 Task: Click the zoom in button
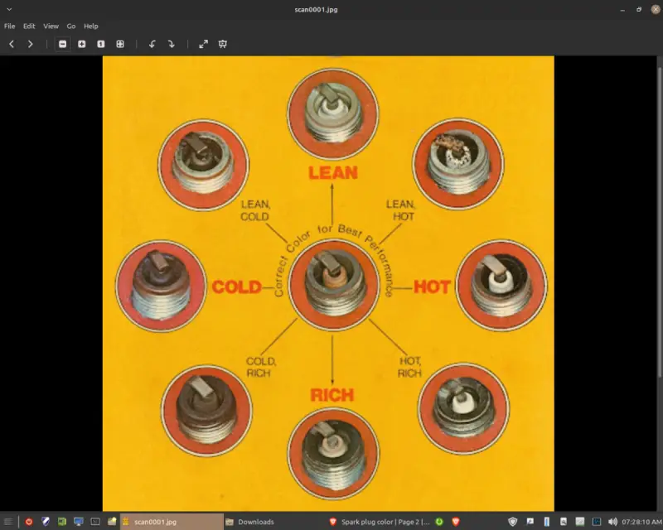(x=82, y=44)
